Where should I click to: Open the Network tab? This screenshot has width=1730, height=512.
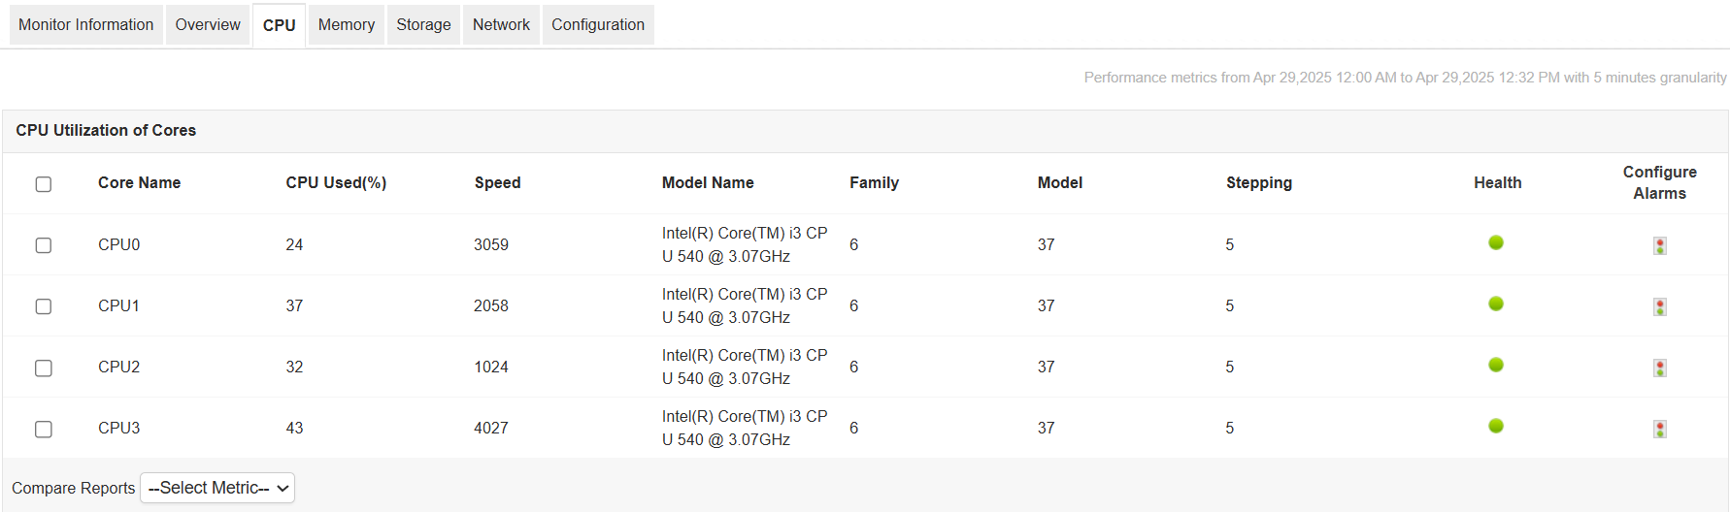click(501, 25)
